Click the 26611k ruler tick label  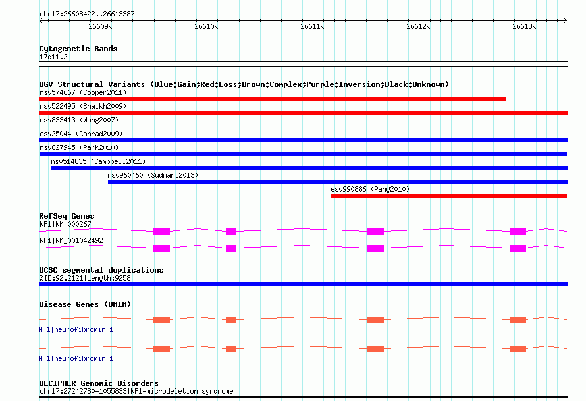tap(313, 26)
